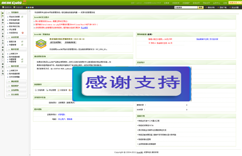Open latest document 全球物流增长的新趋势

click(x=147, y=144)
